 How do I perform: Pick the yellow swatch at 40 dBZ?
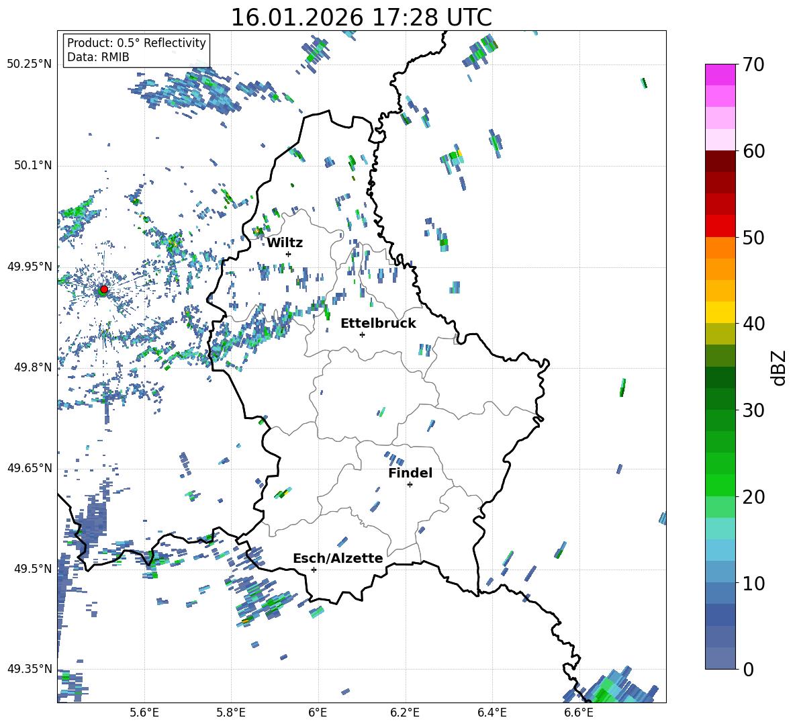click(x=720, y=312)
